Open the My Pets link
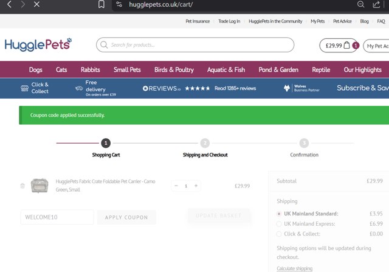 317,21
